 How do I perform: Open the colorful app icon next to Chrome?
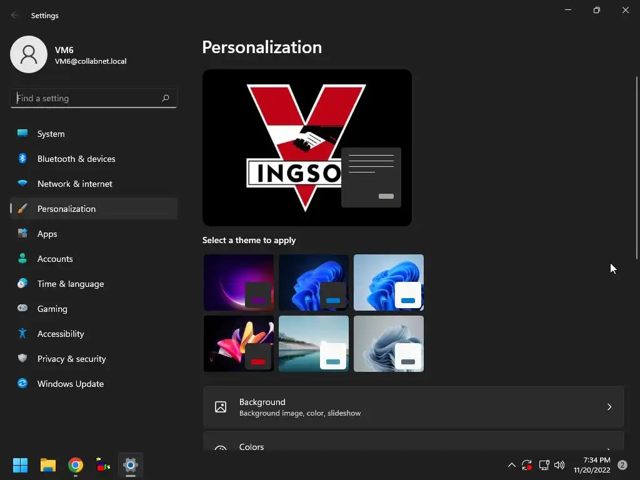[103, 465]
